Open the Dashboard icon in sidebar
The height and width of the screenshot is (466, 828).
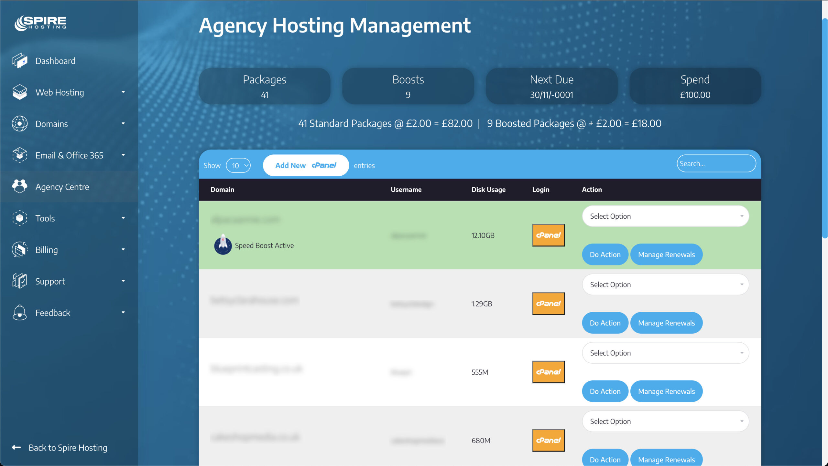point(19,60)
